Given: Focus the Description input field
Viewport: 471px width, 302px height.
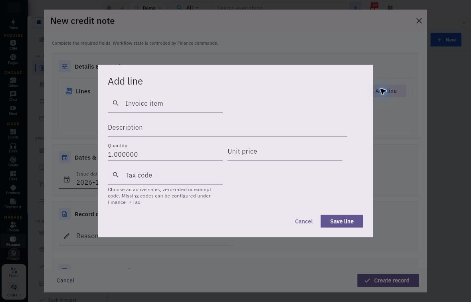Looking at the screenshot, I should 228,128.
